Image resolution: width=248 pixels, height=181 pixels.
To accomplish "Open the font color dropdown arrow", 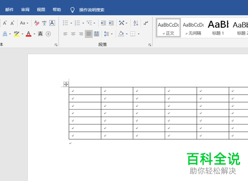I will [34, 34].
